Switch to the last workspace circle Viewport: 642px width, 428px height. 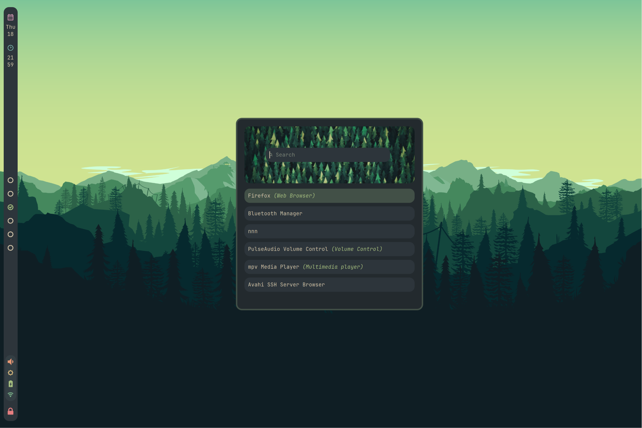pos(11,248)
